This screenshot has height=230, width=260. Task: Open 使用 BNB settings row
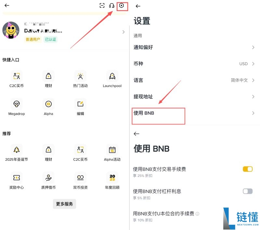194,113
